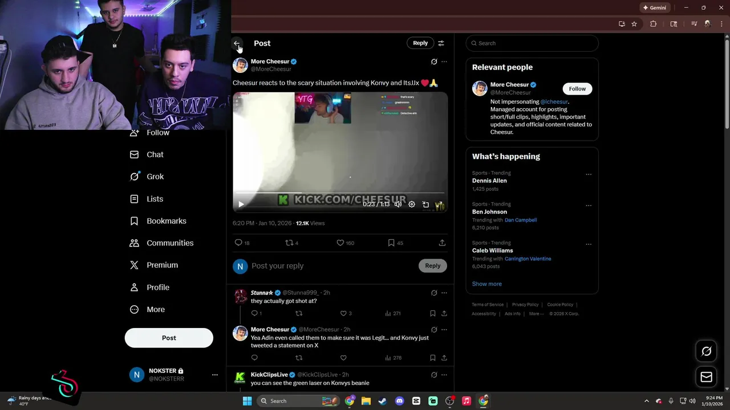This screenshot has height=410, width=730.
Task: Open the Terms of Service link
Action: 488,305
